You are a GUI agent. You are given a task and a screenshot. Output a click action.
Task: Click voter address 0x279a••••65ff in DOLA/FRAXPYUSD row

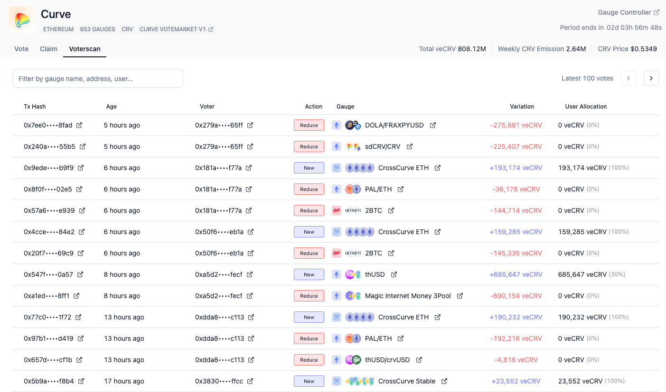(x=219, y=125)
